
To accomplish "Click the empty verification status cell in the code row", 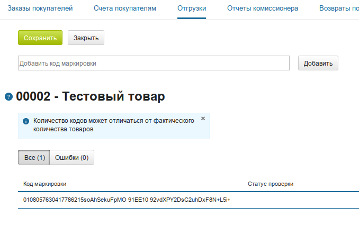I will pyautogui.click(x=297, y=200).
